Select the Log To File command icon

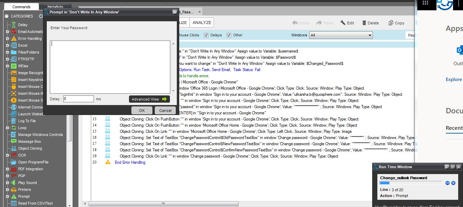pos(14,121)
